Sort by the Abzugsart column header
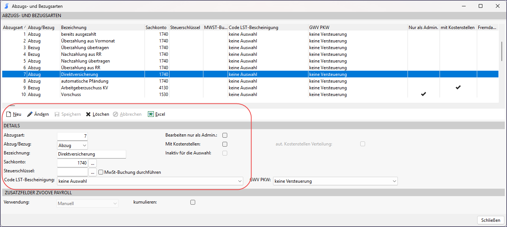The image size is (507, 227). 15,28
